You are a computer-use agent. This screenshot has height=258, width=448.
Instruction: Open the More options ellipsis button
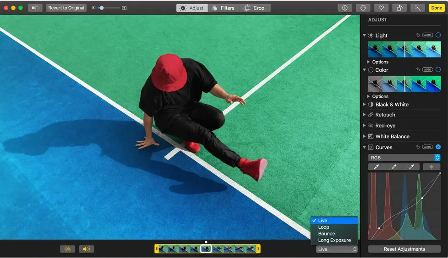pos(363,8)
